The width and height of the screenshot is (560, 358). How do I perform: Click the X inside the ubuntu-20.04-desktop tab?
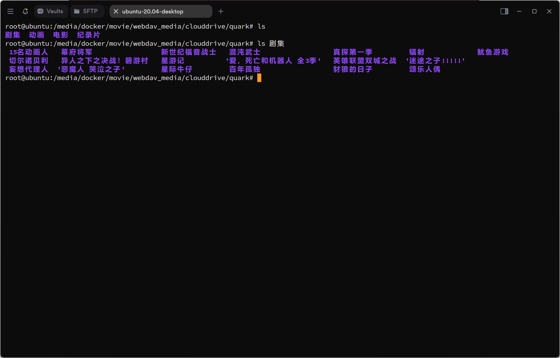[116, 11]
